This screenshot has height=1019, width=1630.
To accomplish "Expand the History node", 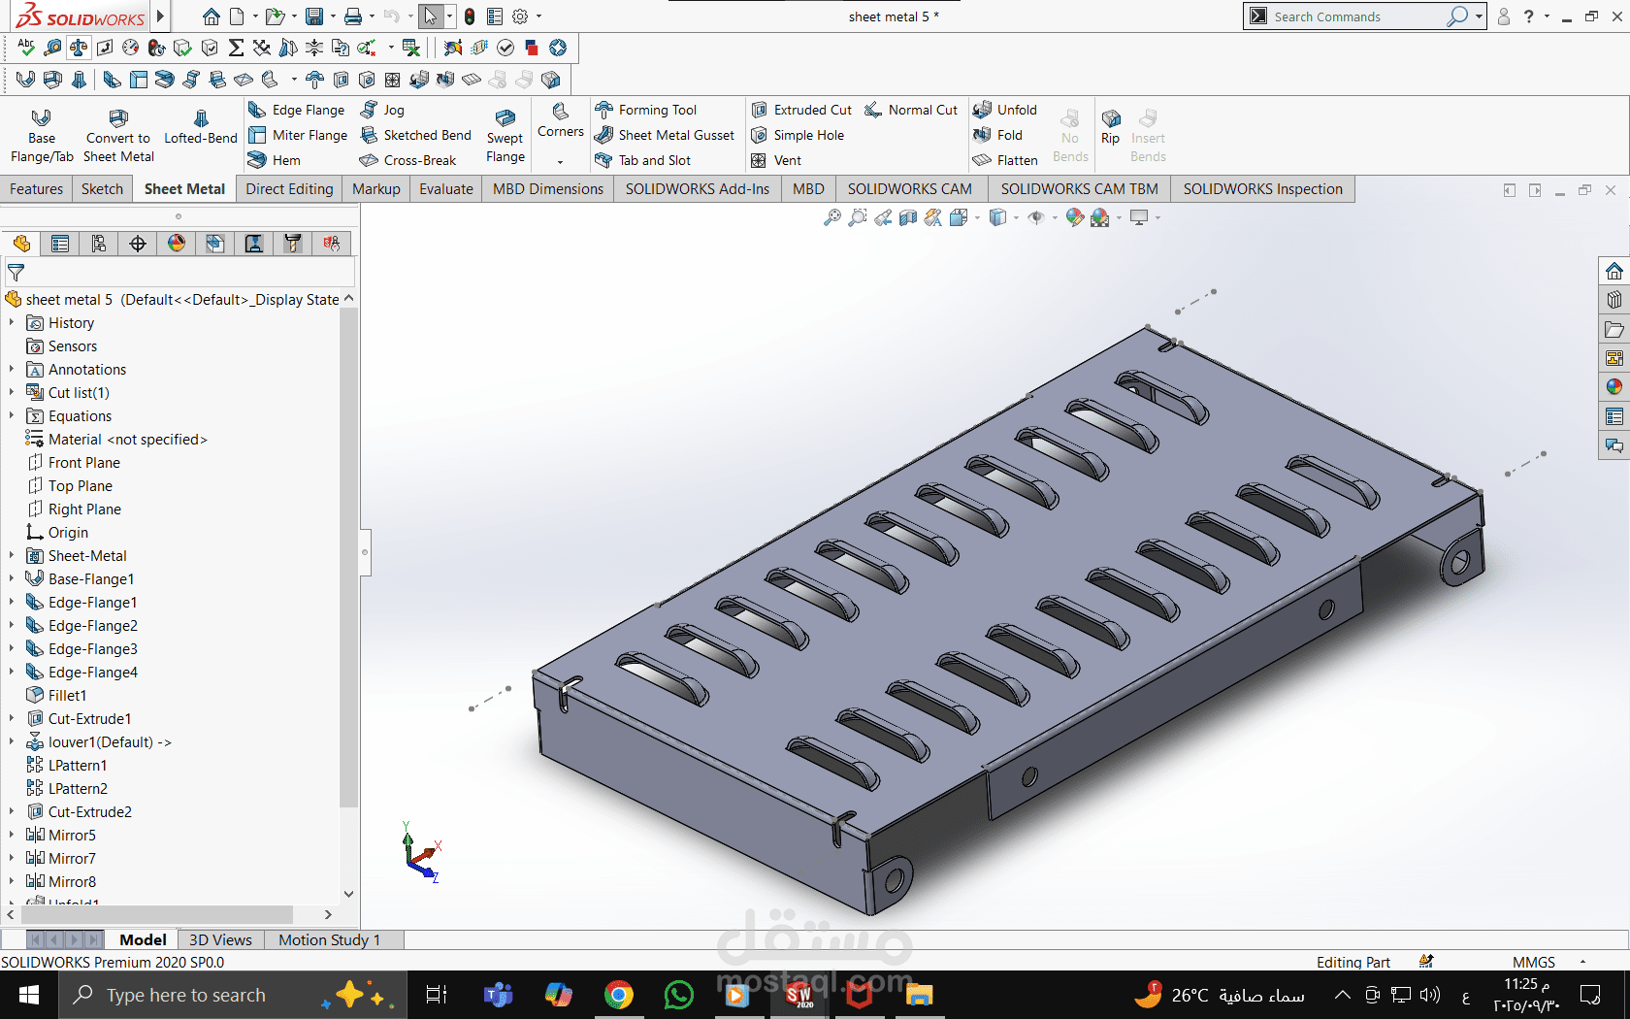I will click(x=11, y=322).
